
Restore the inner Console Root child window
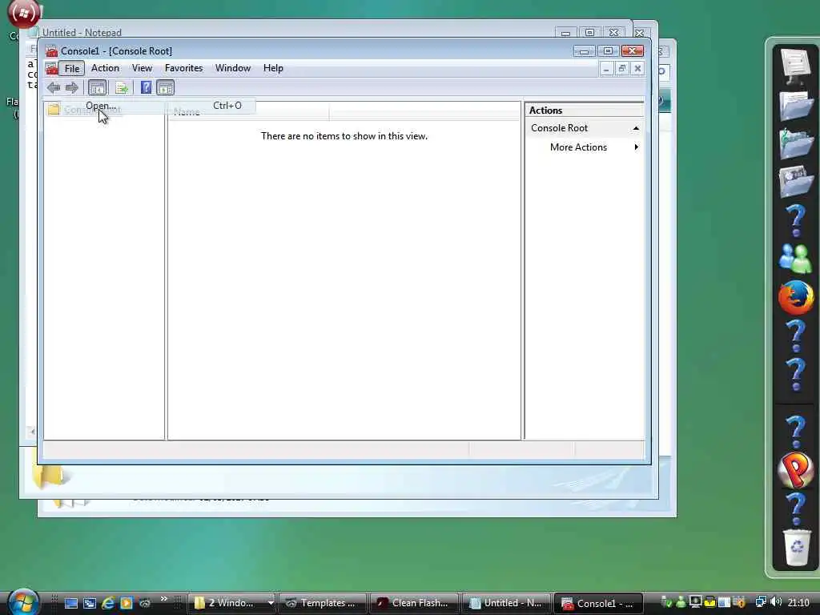click(621, 69)
